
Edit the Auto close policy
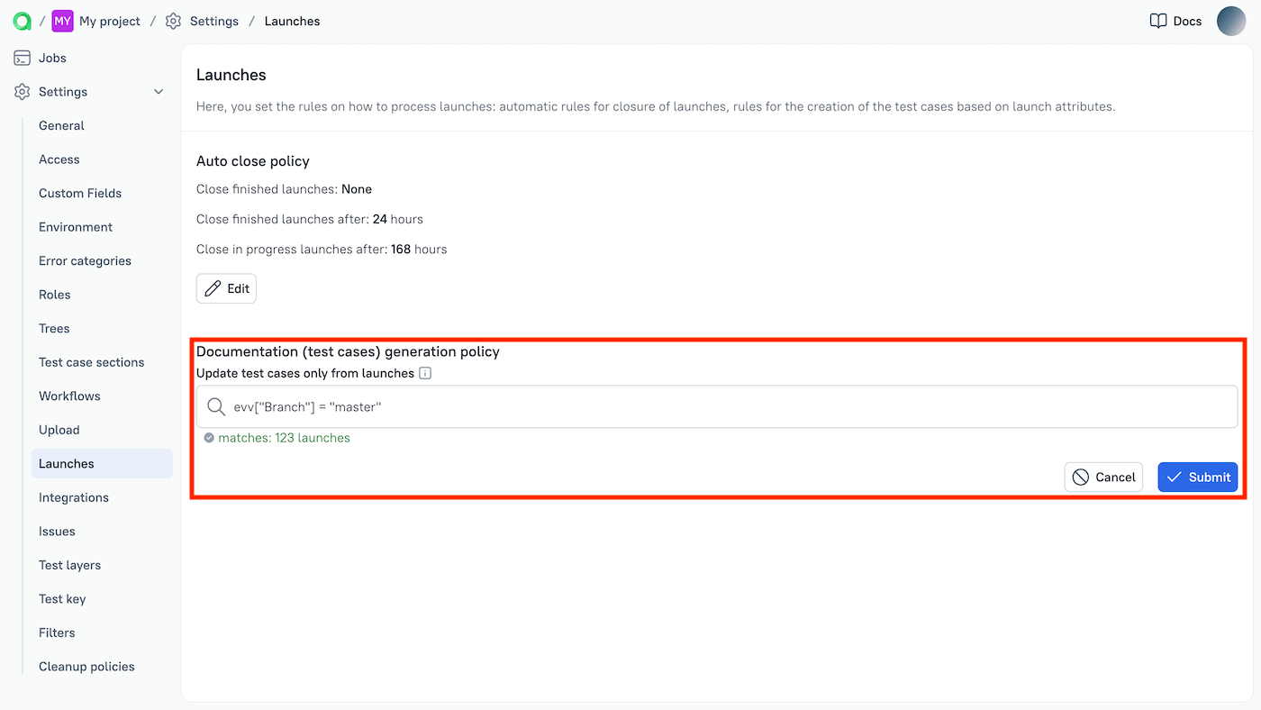coord(226,288)
